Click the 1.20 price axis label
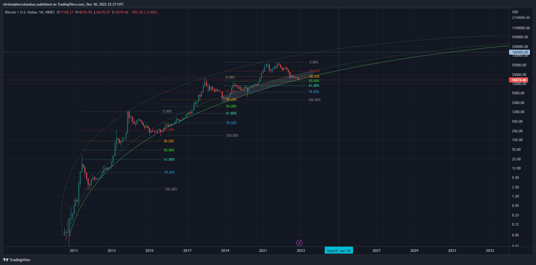This screenshot has height=265, width=536. pos(516,196)
